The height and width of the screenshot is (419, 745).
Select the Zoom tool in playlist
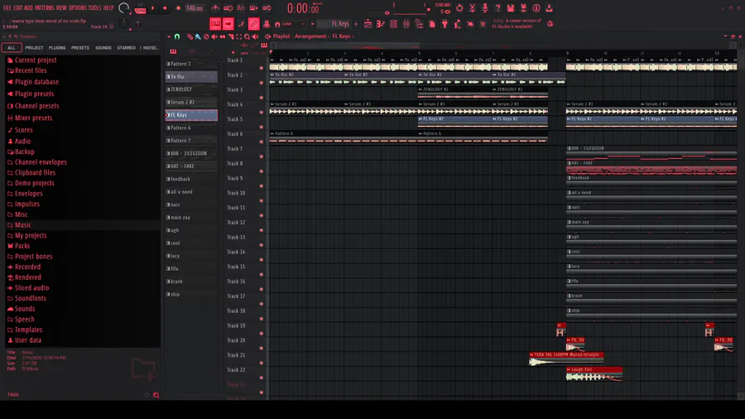[x=247, y=36]
